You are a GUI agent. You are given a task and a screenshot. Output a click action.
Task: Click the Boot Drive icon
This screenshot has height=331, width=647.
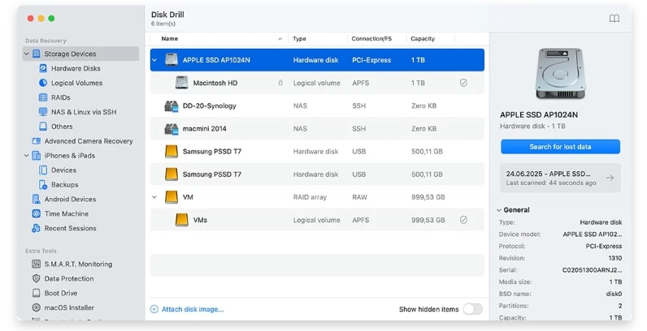pos(37,293)
